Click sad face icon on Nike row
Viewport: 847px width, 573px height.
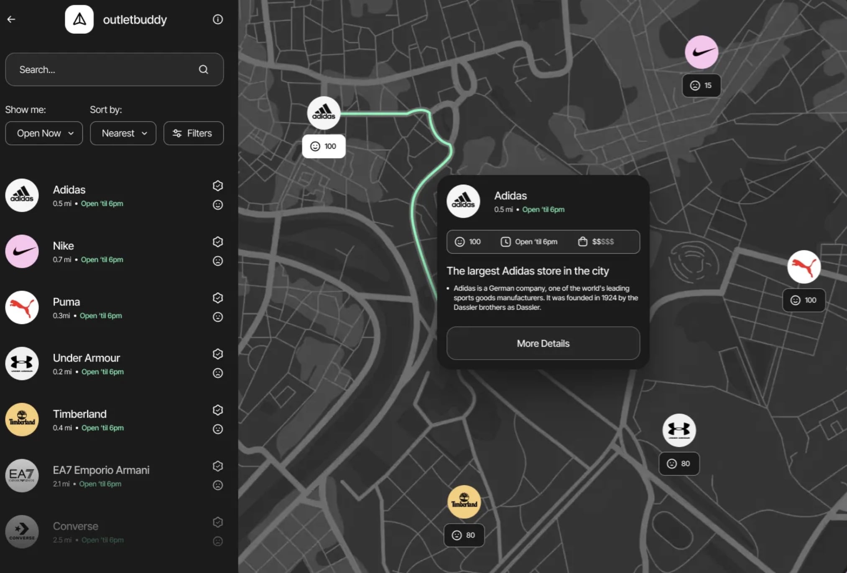tap(217, 261)
